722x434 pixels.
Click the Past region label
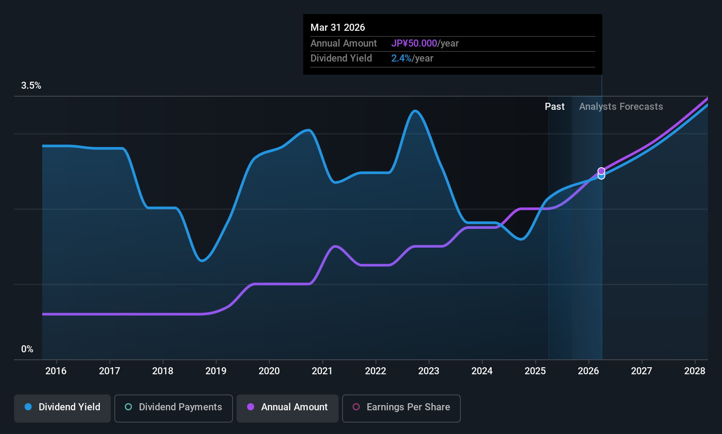click(x=554, y=107)
